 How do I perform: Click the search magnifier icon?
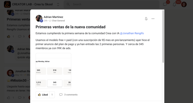(x=68, y=5)
